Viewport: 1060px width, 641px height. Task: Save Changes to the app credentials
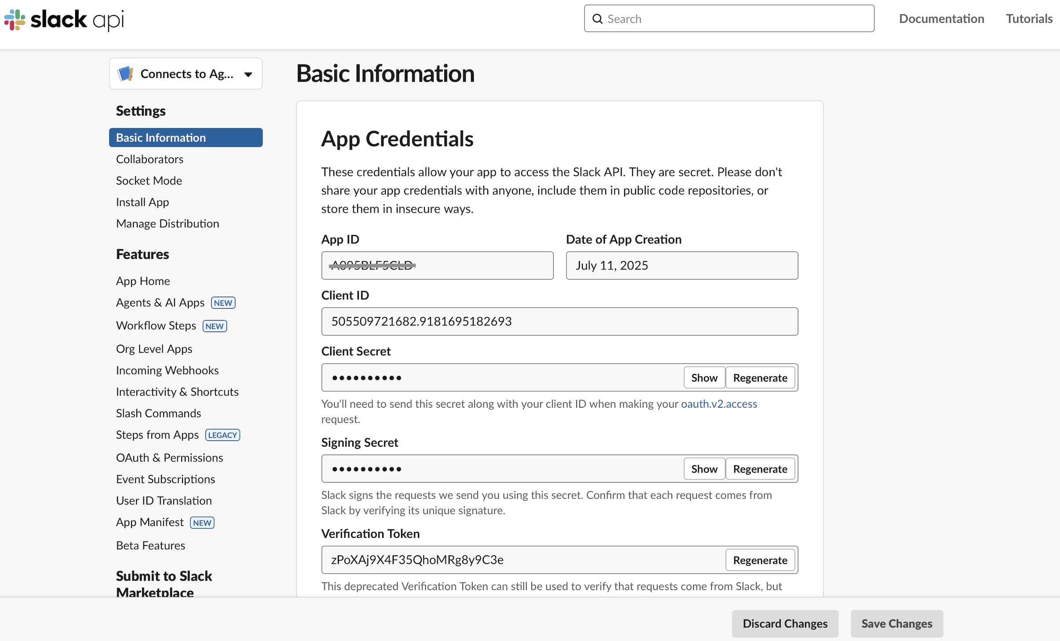(896, 623)
